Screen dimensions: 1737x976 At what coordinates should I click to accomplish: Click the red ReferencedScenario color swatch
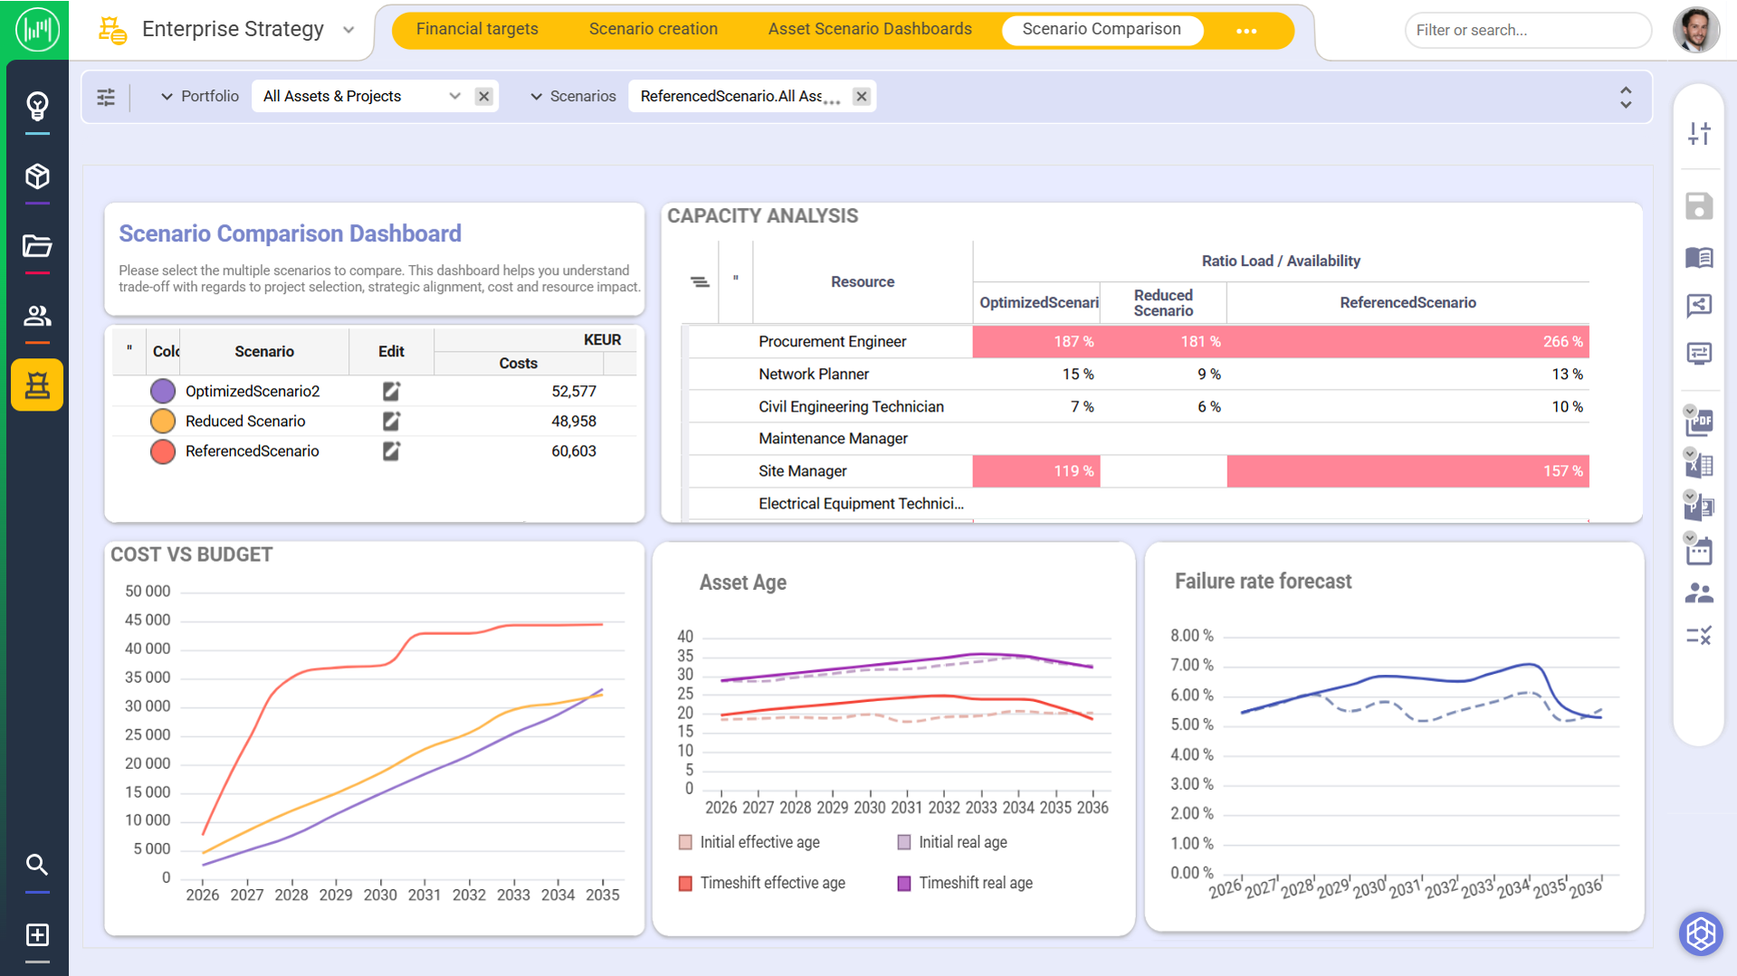[x=163, y=450]
